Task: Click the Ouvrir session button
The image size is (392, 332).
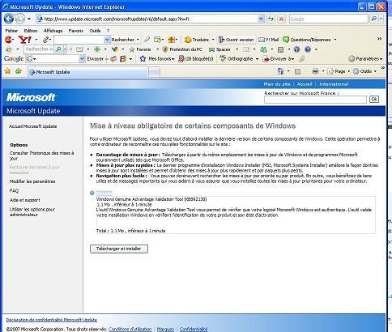Action: click(x=236, y=40)
